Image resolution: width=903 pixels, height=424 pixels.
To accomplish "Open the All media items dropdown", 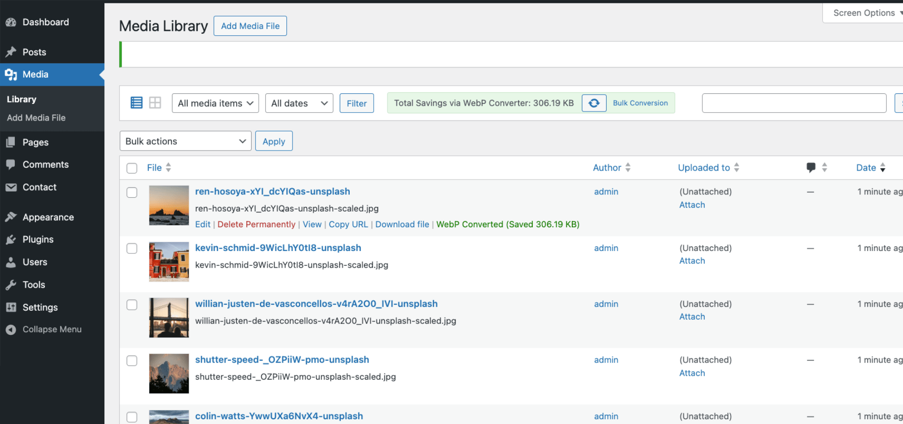I will coord(215,103).
